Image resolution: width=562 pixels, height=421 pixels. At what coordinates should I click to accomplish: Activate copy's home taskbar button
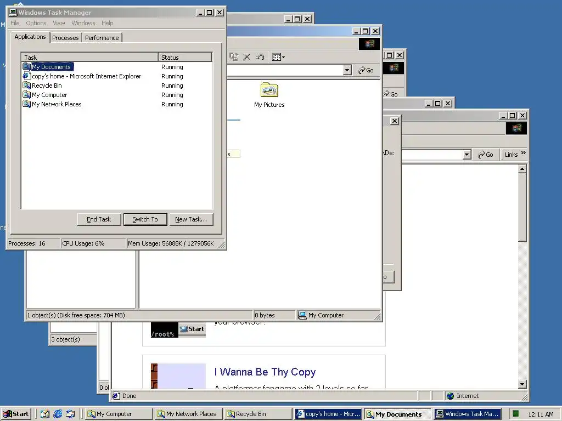328,414
